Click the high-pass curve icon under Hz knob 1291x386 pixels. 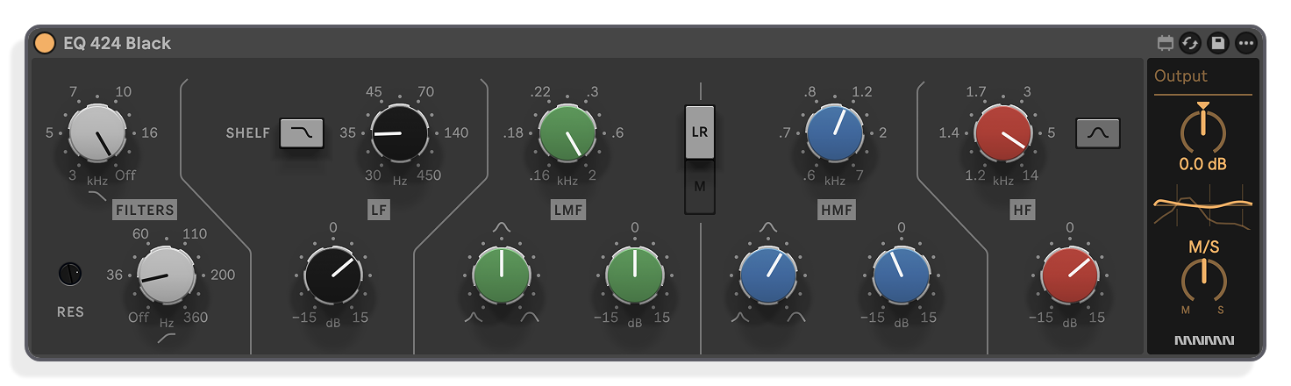[x=166, y=339]
